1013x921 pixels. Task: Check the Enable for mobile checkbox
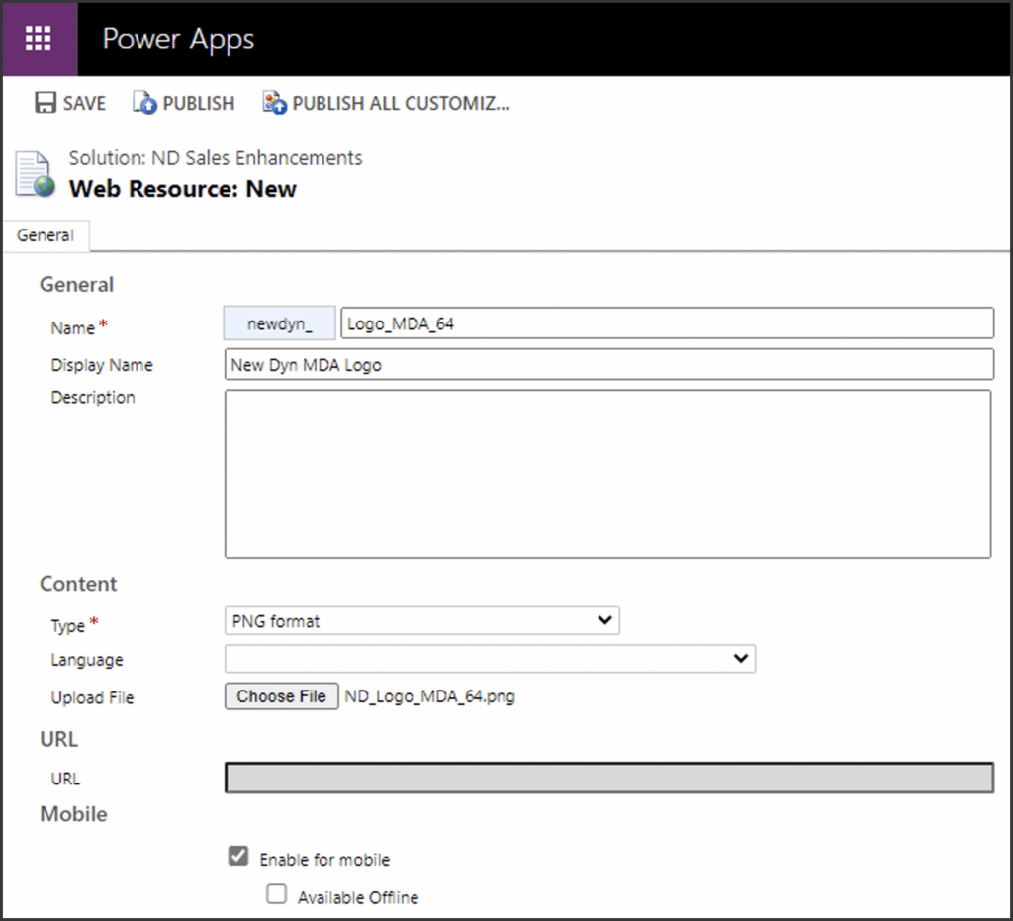pyautogui.click(x=238, y=856)
